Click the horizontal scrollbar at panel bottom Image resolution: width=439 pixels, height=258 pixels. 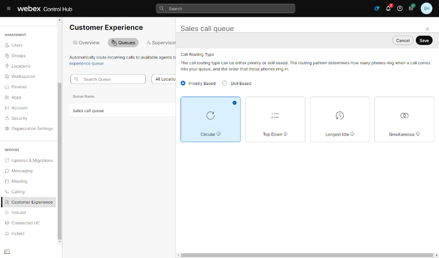(x=307, y=255)
